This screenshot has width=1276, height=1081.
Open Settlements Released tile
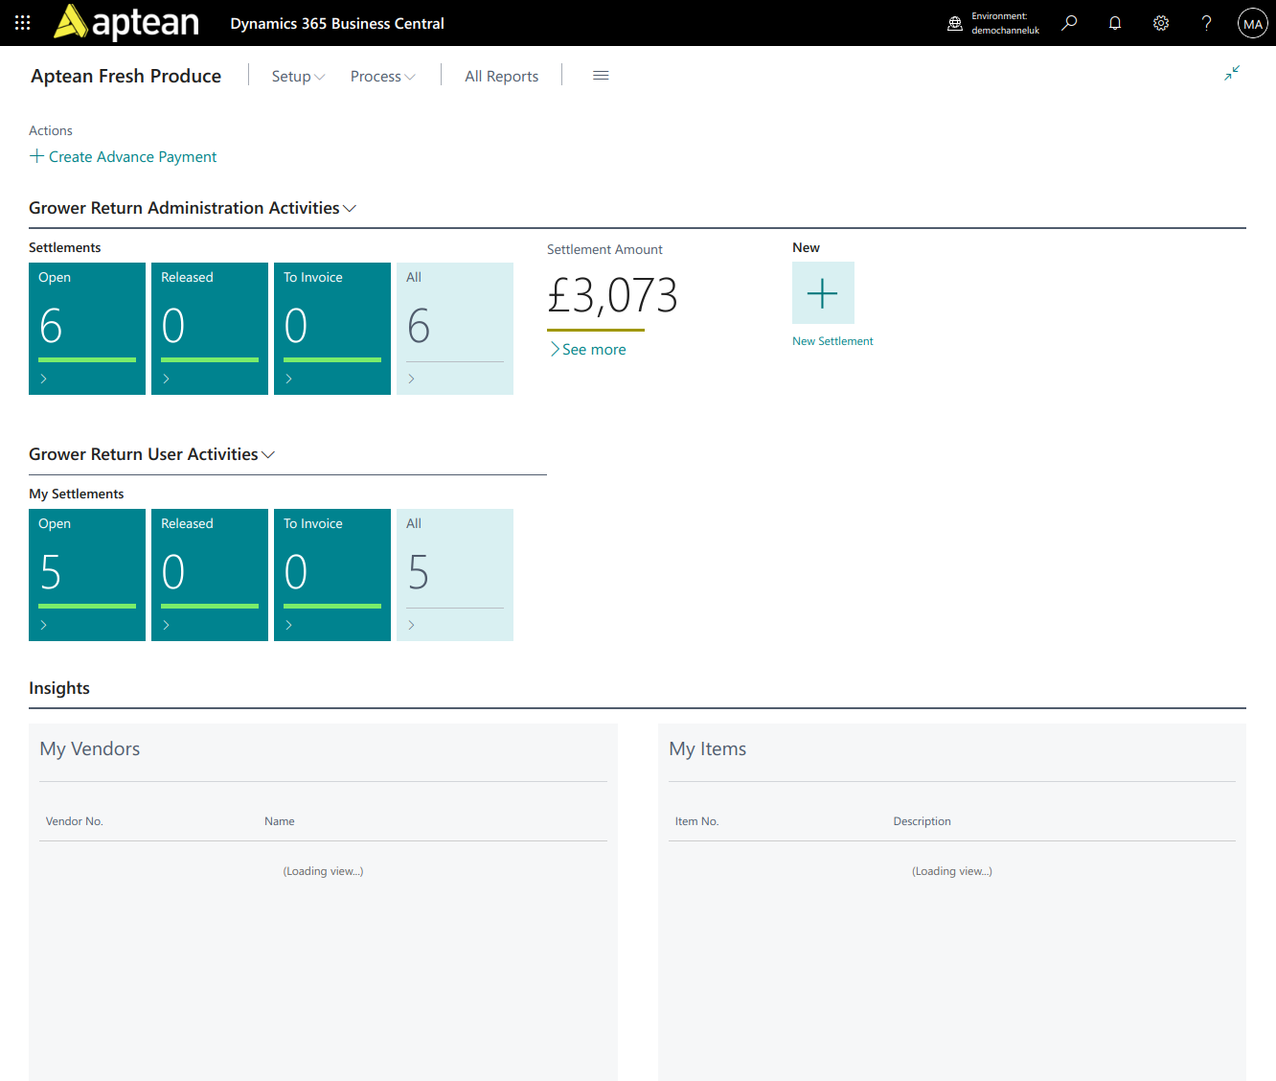click(210, 329)
